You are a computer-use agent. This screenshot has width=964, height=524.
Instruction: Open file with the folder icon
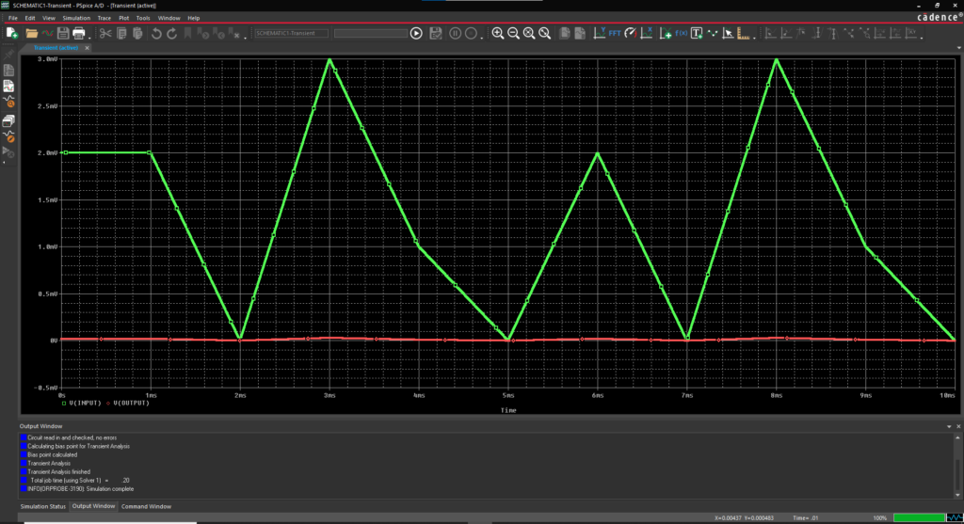click(31, 33)
